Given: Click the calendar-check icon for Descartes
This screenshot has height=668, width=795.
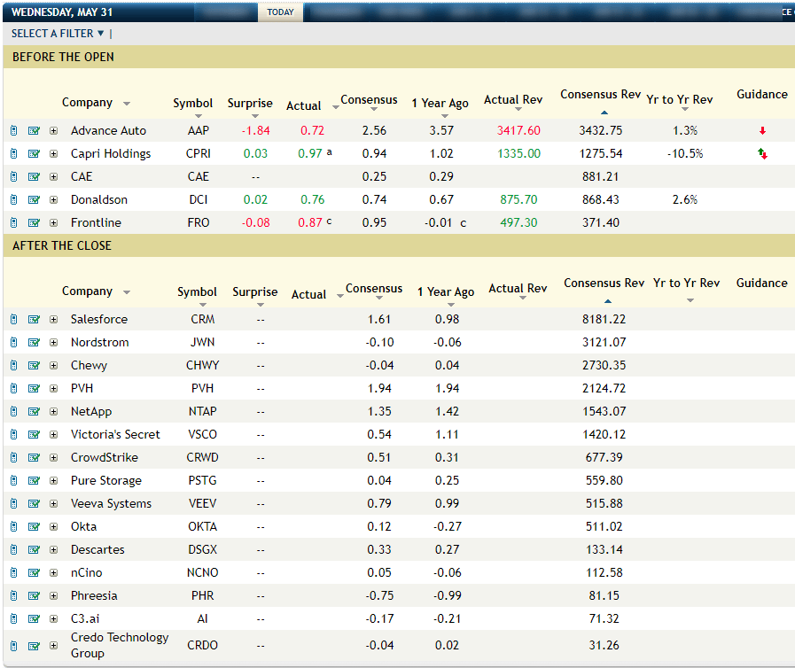Looking at the screenshot, I should [x=34, y=550].
